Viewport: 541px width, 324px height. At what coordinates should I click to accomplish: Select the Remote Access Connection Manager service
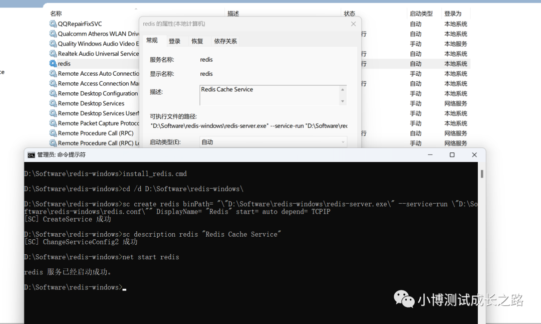(98, 83)
